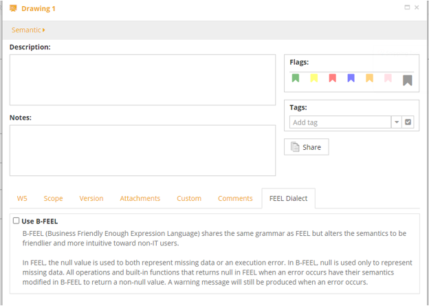Enable the Use B-FEEL checkbox
This screenshot has height=306, width=429.
coord(16,221)
